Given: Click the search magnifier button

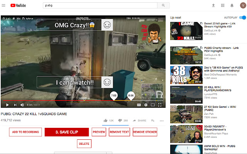Looking at the screenshot, I should [x=163, y=5].
